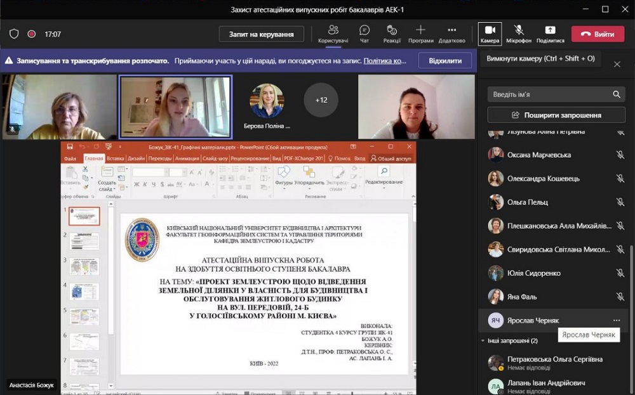Select slide 2 thumbnail

click(x=84, y=242)
